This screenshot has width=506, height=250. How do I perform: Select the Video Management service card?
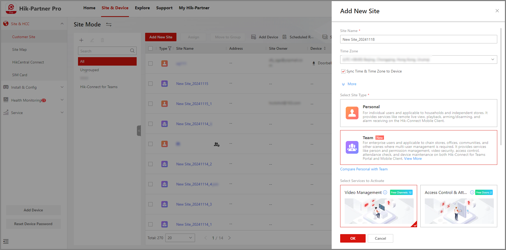tap(379, 206)
